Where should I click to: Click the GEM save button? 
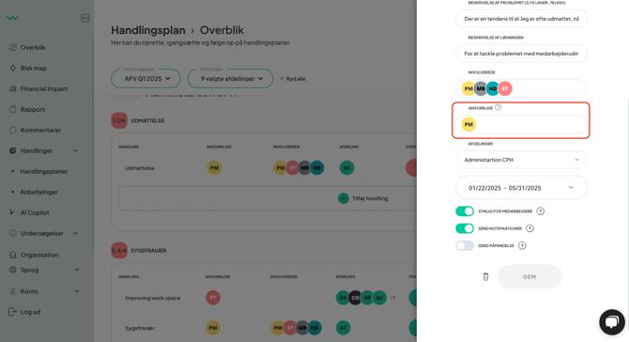[529, 276]
